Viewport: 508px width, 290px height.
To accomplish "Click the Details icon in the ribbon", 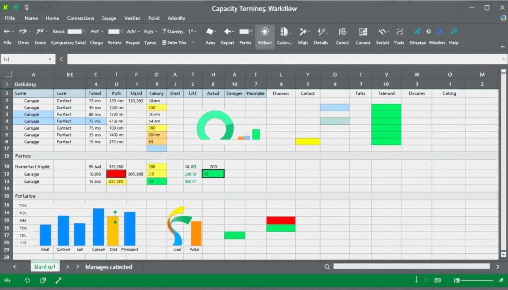I will tap(322, 32).
